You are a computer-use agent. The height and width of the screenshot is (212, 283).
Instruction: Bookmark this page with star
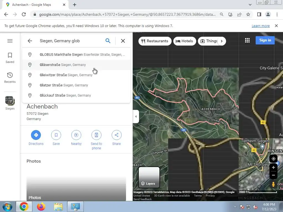[x=248, y=14]
